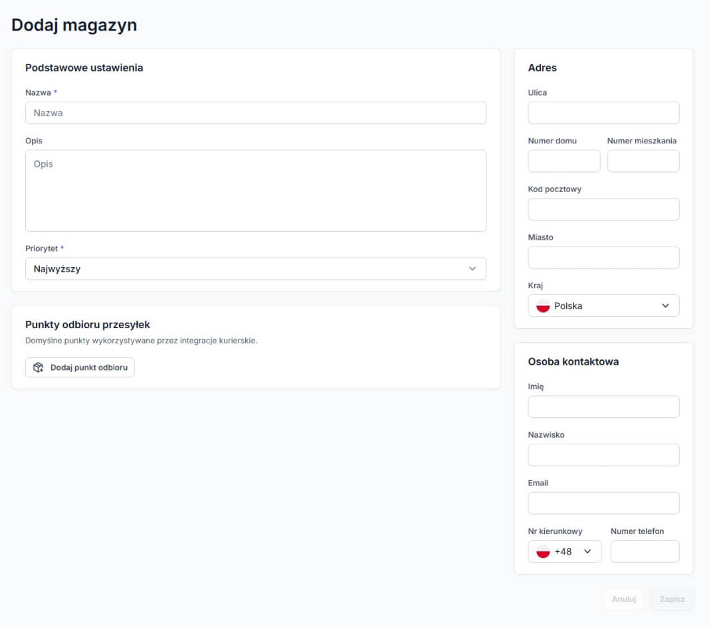The image size is (711, 627).
Task: Open the Nr kierunkowy +48 dropdown
Action: click(565, 552)
